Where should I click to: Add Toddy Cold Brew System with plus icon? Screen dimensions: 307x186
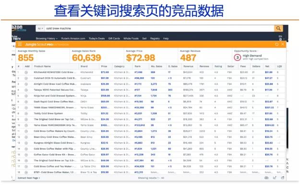tap(26, 113)
